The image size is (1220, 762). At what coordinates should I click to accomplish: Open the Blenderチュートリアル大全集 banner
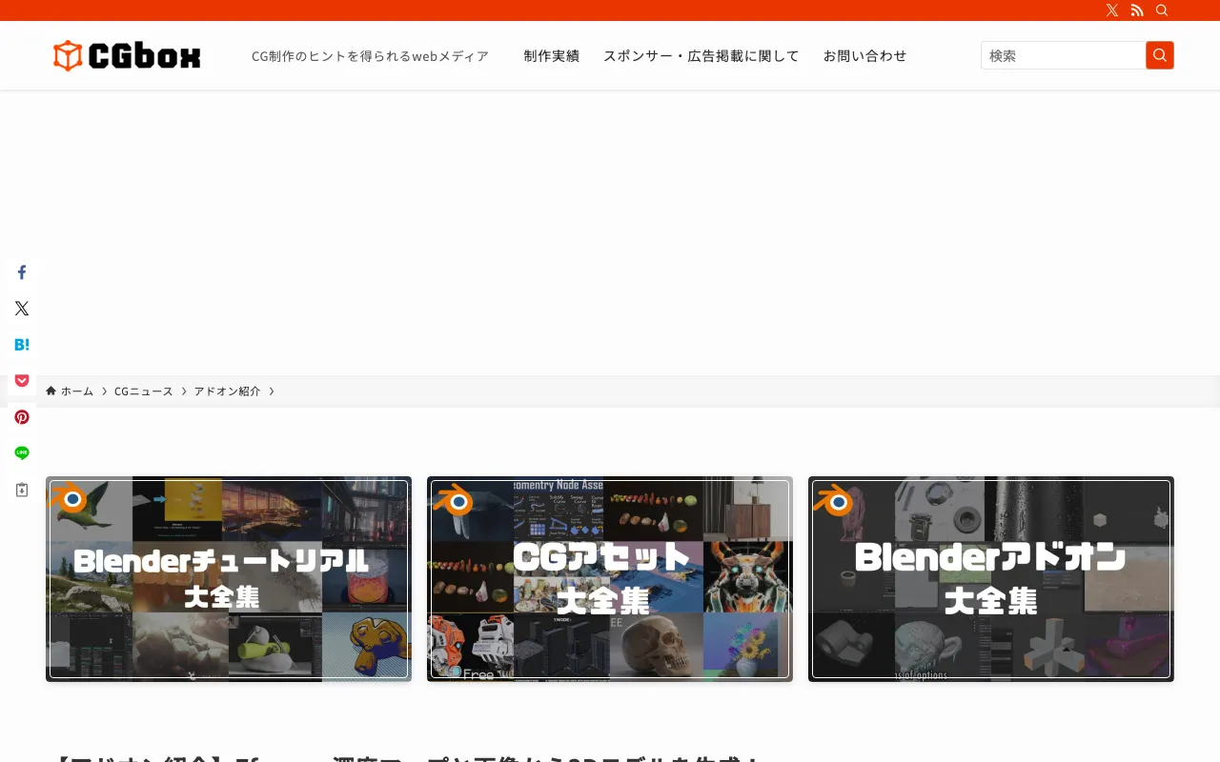click(229, 579)
